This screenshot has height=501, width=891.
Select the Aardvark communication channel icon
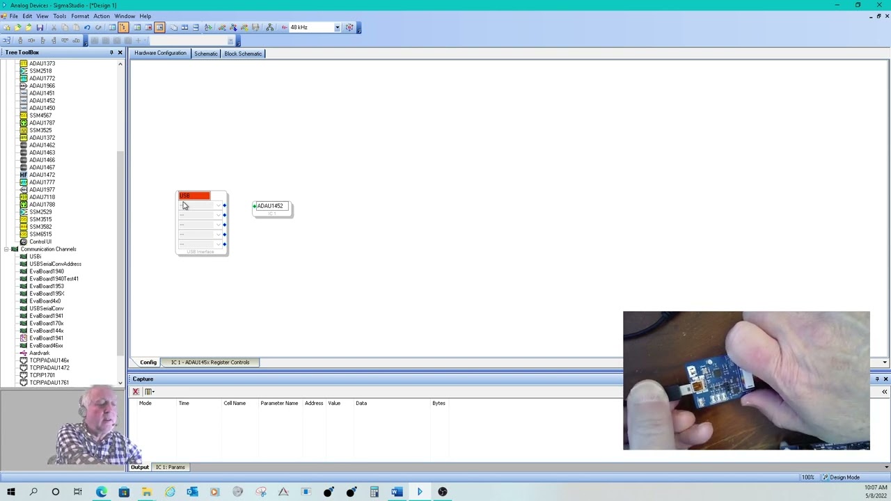[24, 353]
